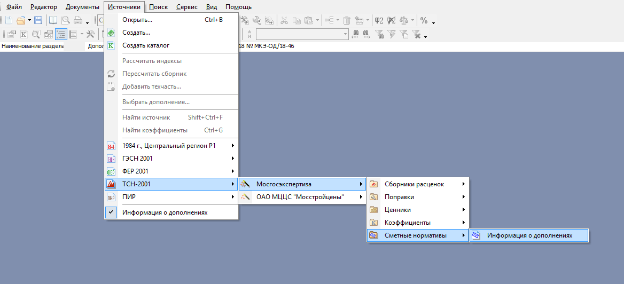Expand the Поправки submenu

point(418,197)
